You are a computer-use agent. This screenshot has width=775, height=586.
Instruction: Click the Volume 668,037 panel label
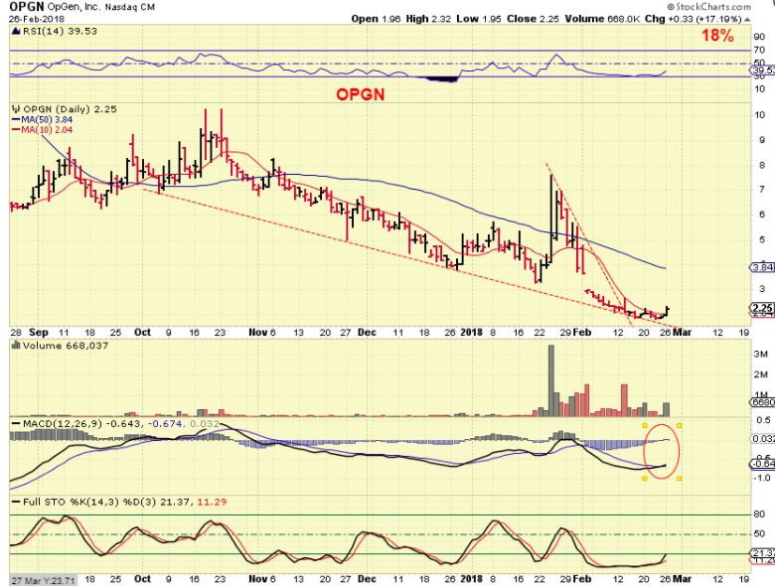coord(66,346)
